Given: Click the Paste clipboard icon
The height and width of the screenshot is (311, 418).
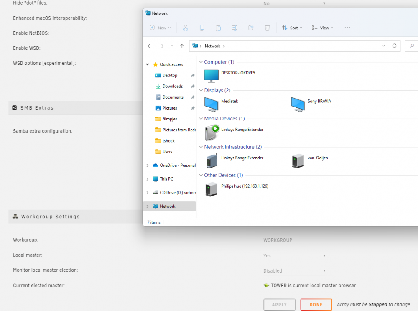Looking at the screenshot, I should tap(218, 28).
